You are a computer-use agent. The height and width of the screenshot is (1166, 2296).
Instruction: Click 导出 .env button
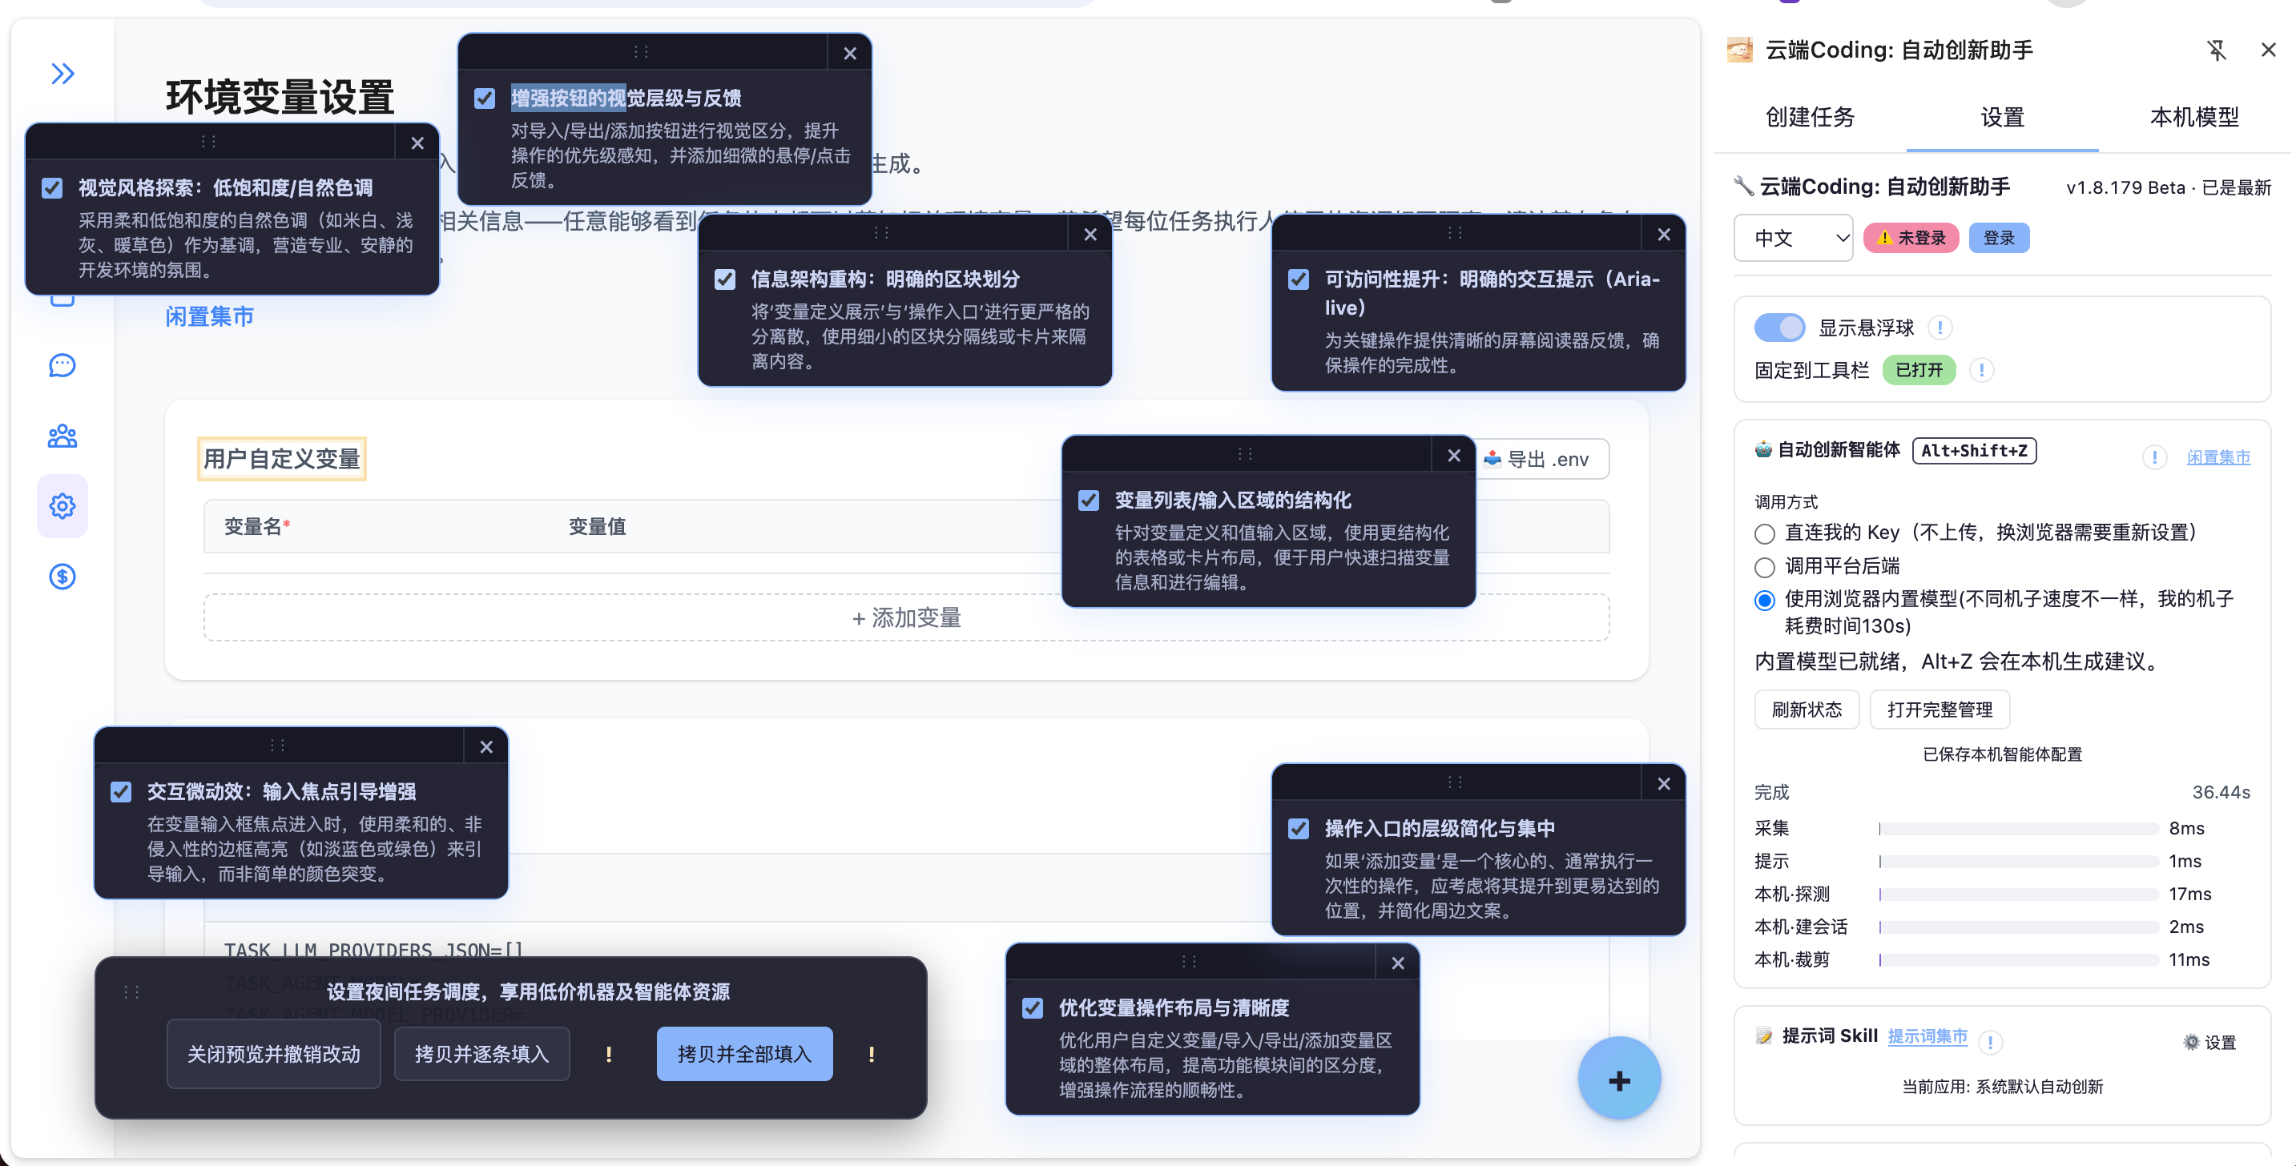[1543, 459]
